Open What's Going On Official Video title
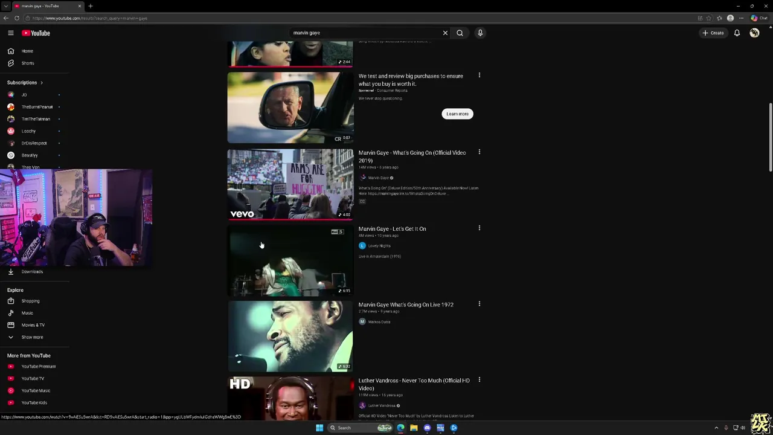 pos(412,156)
